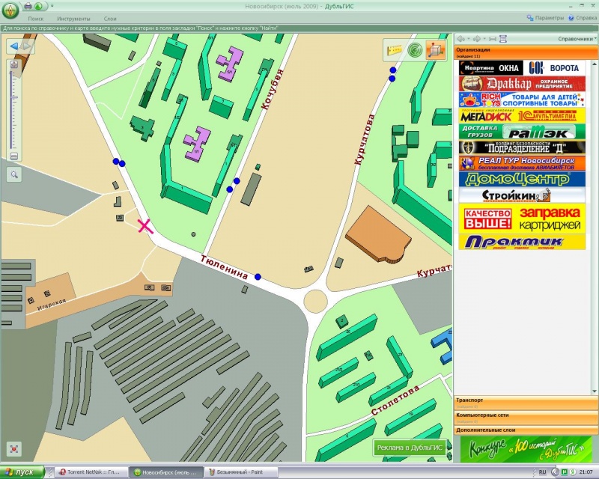Screen dimensions: 599x479
Task: Click the fit-map icon at bottom left
Action: point(14,449)
